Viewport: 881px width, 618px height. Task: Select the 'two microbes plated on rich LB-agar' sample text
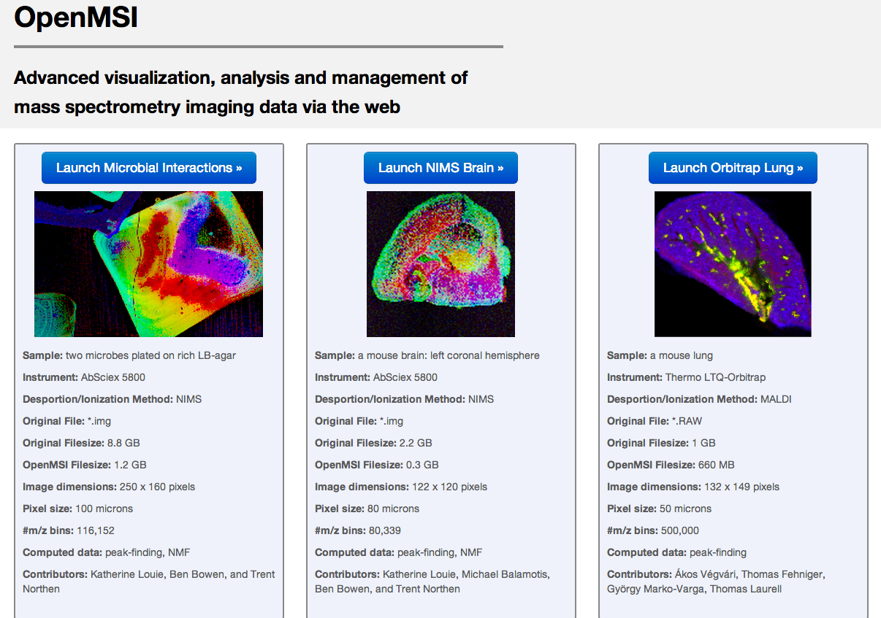(150, 355)
